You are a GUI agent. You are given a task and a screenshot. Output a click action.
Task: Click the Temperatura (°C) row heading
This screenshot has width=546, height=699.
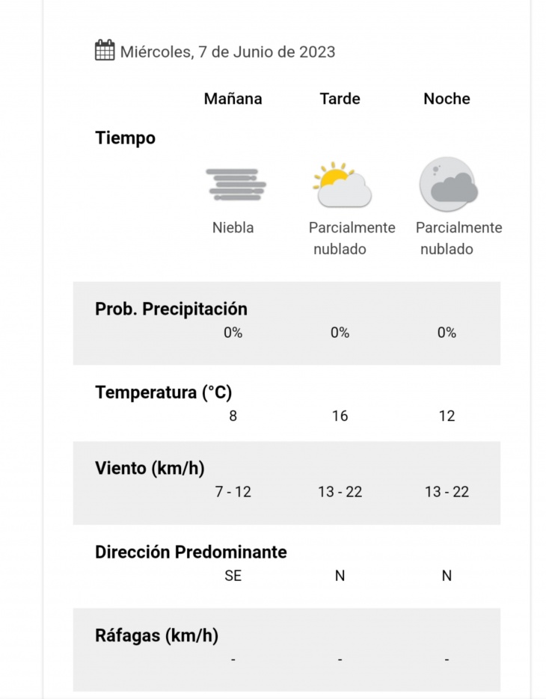pos(164,392)
